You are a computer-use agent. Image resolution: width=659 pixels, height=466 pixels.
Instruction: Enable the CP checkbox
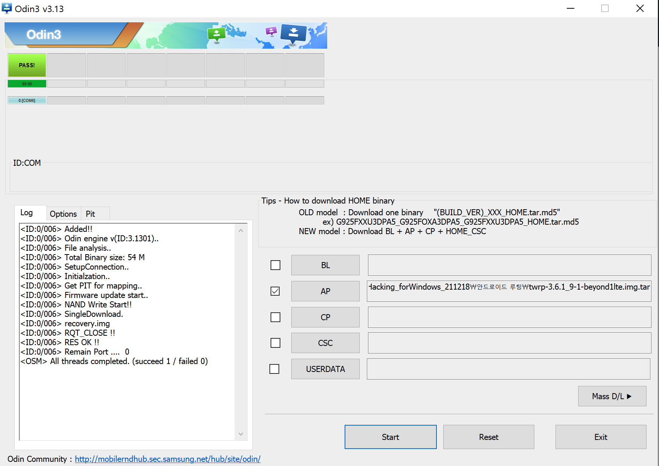point(275,317)
